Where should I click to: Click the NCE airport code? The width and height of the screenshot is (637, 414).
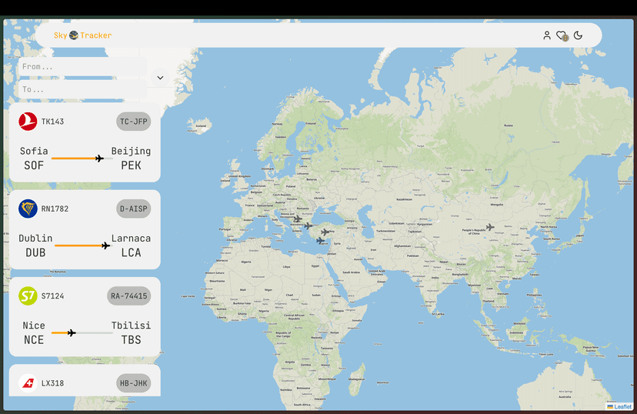click(x=34, y=339)
